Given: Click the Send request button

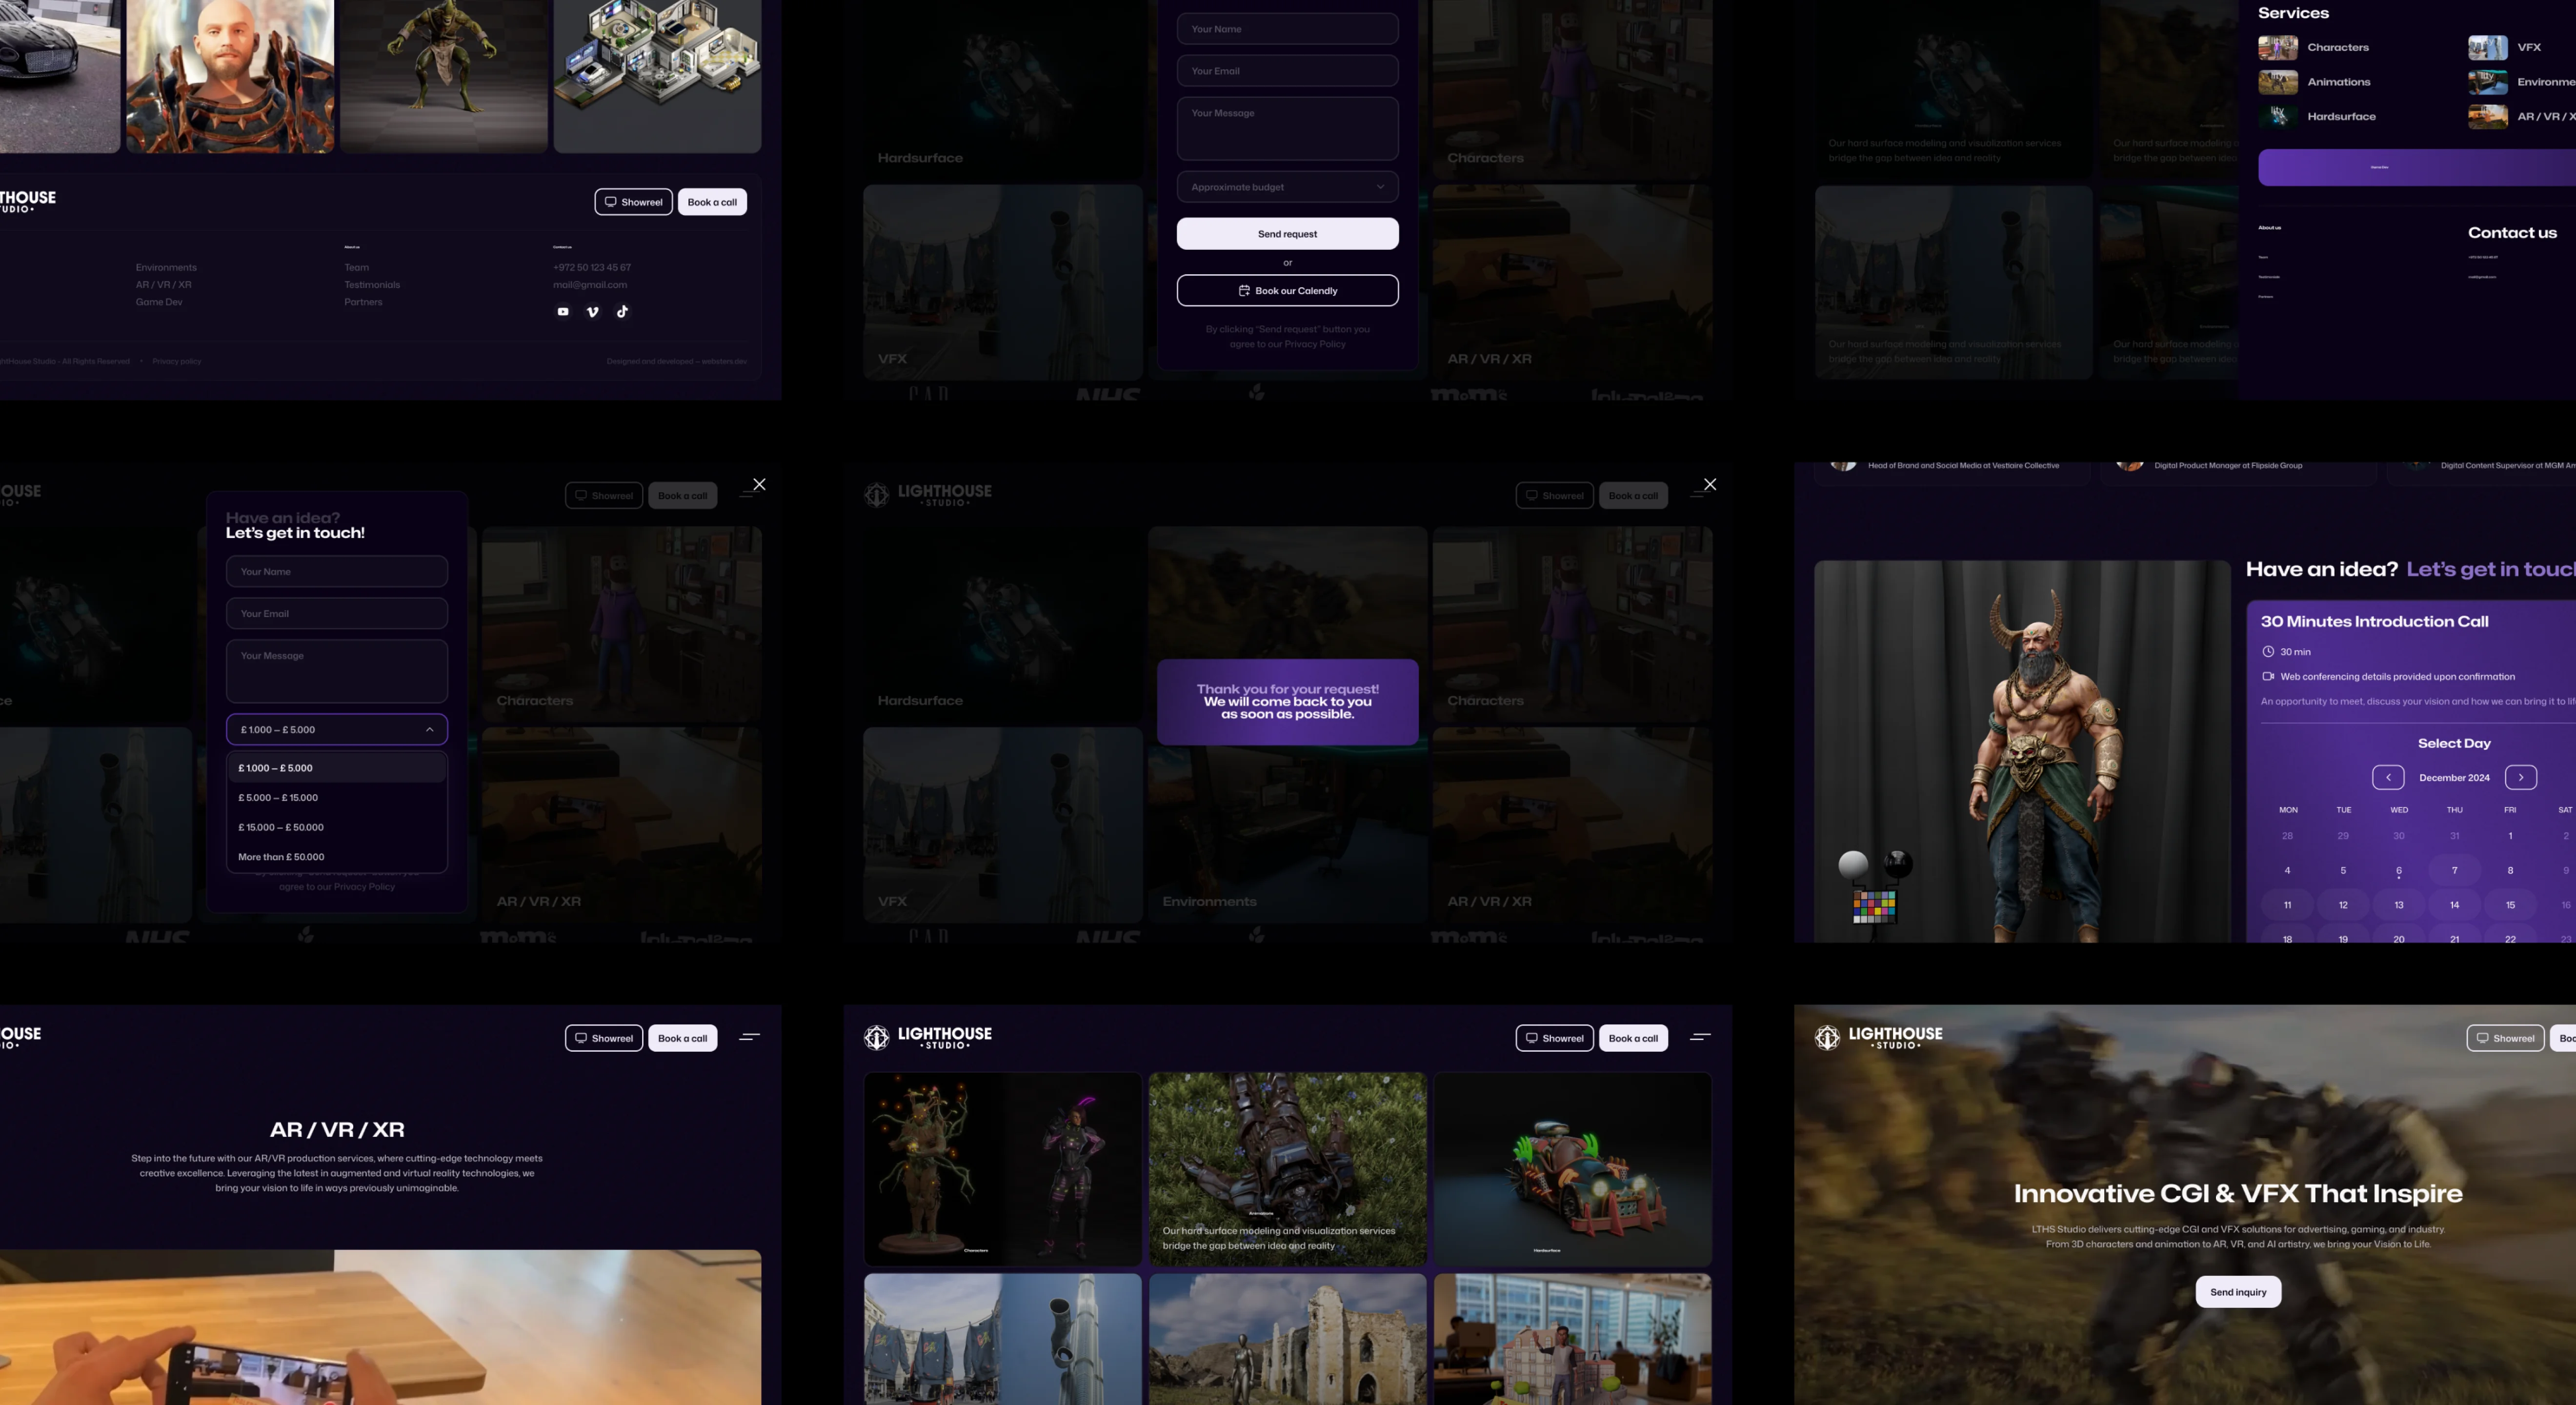Looking at the screenshot, I should tap(1288, 234).
